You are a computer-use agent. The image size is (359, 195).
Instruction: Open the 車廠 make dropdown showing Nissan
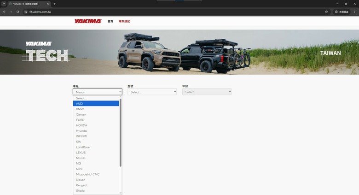click(x=98, y=92)
